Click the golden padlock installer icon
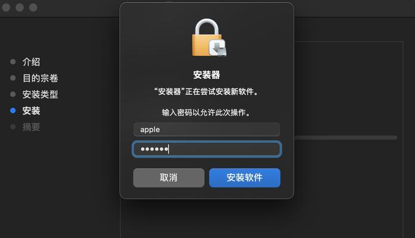This screenshot has height=238, width=415. click(208, 37)
